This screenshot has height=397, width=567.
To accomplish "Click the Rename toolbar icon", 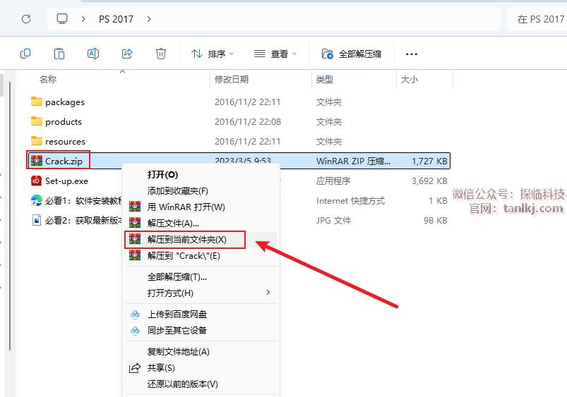I will [93, 54].
